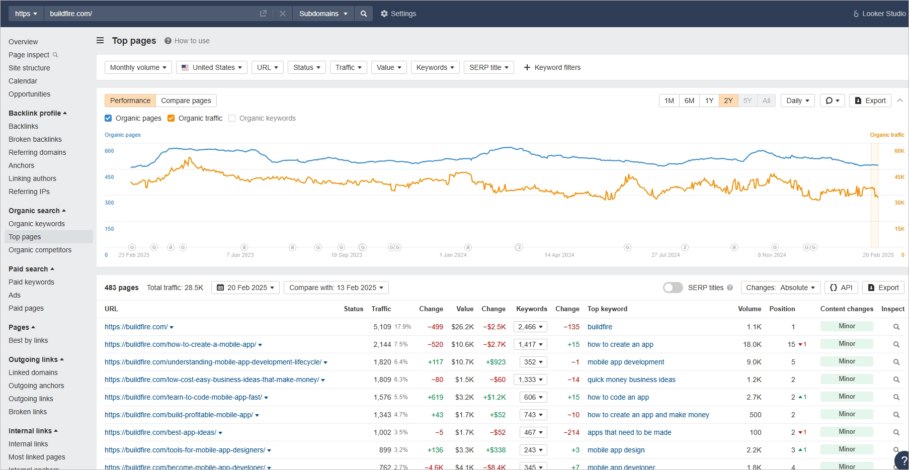Click the search magnifier beside Page inspect

pyautogui.click(x=54, y=55)
